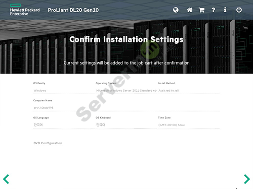Select the OS Keyboard value field
This screenshot has height=189, width=253.
tap(126, 125)
